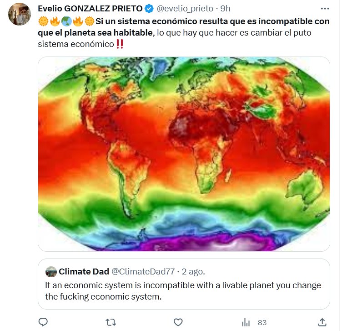Click the share upload icon
The height and width of the screenshot is (331, 342).
point(322,322)
